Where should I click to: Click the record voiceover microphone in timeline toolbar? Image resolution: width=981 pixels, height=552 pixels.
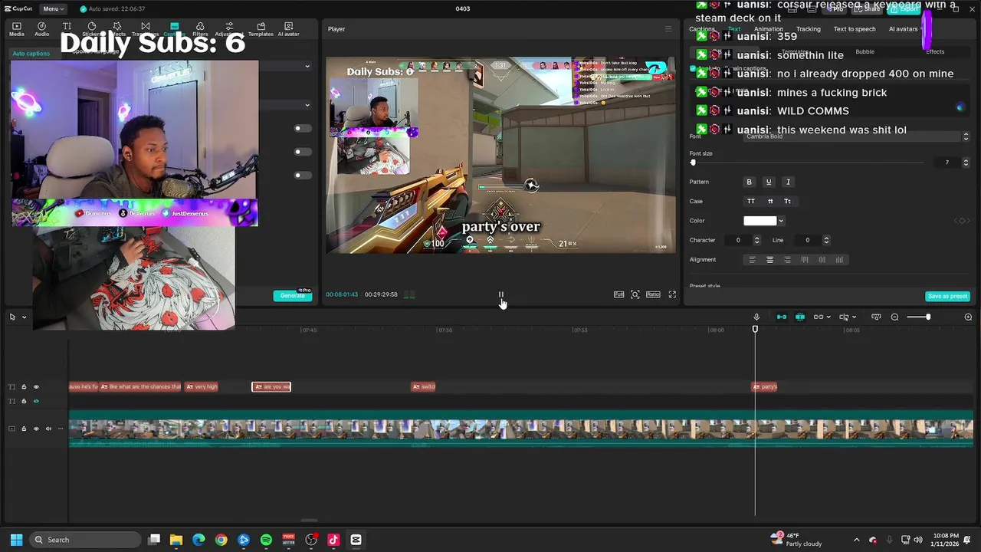[x=756, y=317]
